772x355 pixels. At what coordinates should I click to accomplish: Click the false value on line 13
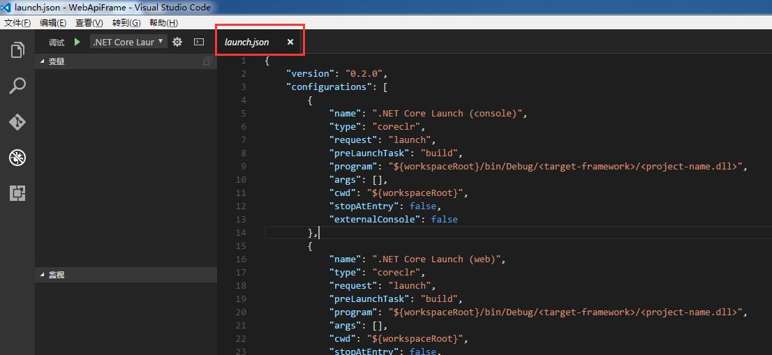pyautogui.click(x=444, y=220)
